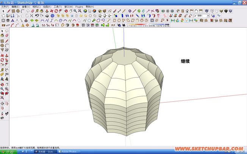This screenshot has width=247, height=154.
Task: Toggle X-Ray face style
Action: [x=207, y=11]
